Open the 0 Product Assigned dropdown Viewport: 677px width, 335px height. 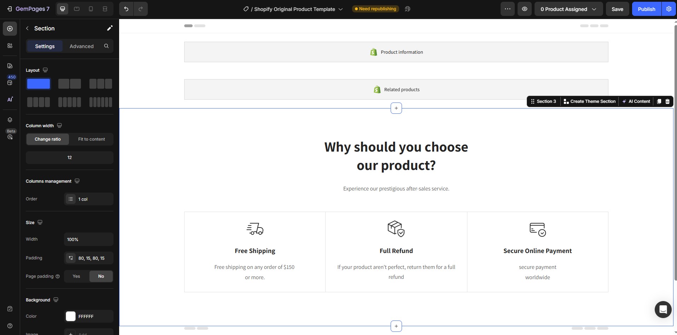[x=568, y=9]
